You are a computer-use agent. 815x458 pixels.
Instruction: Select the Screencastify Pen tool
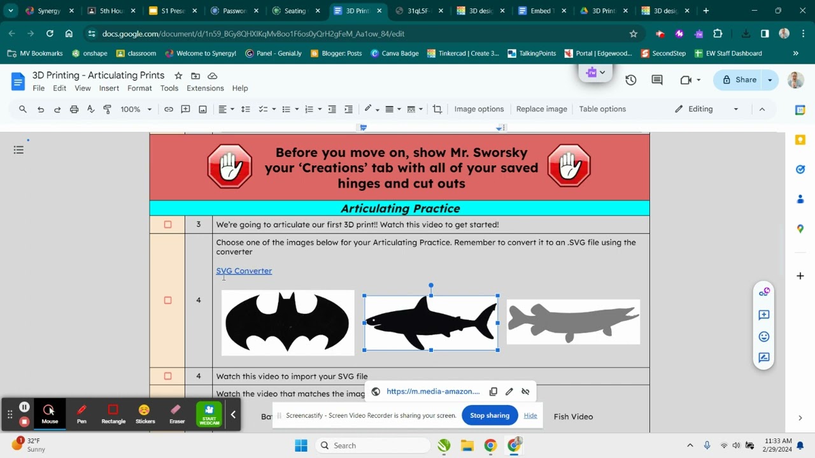(x=81, y=414)
